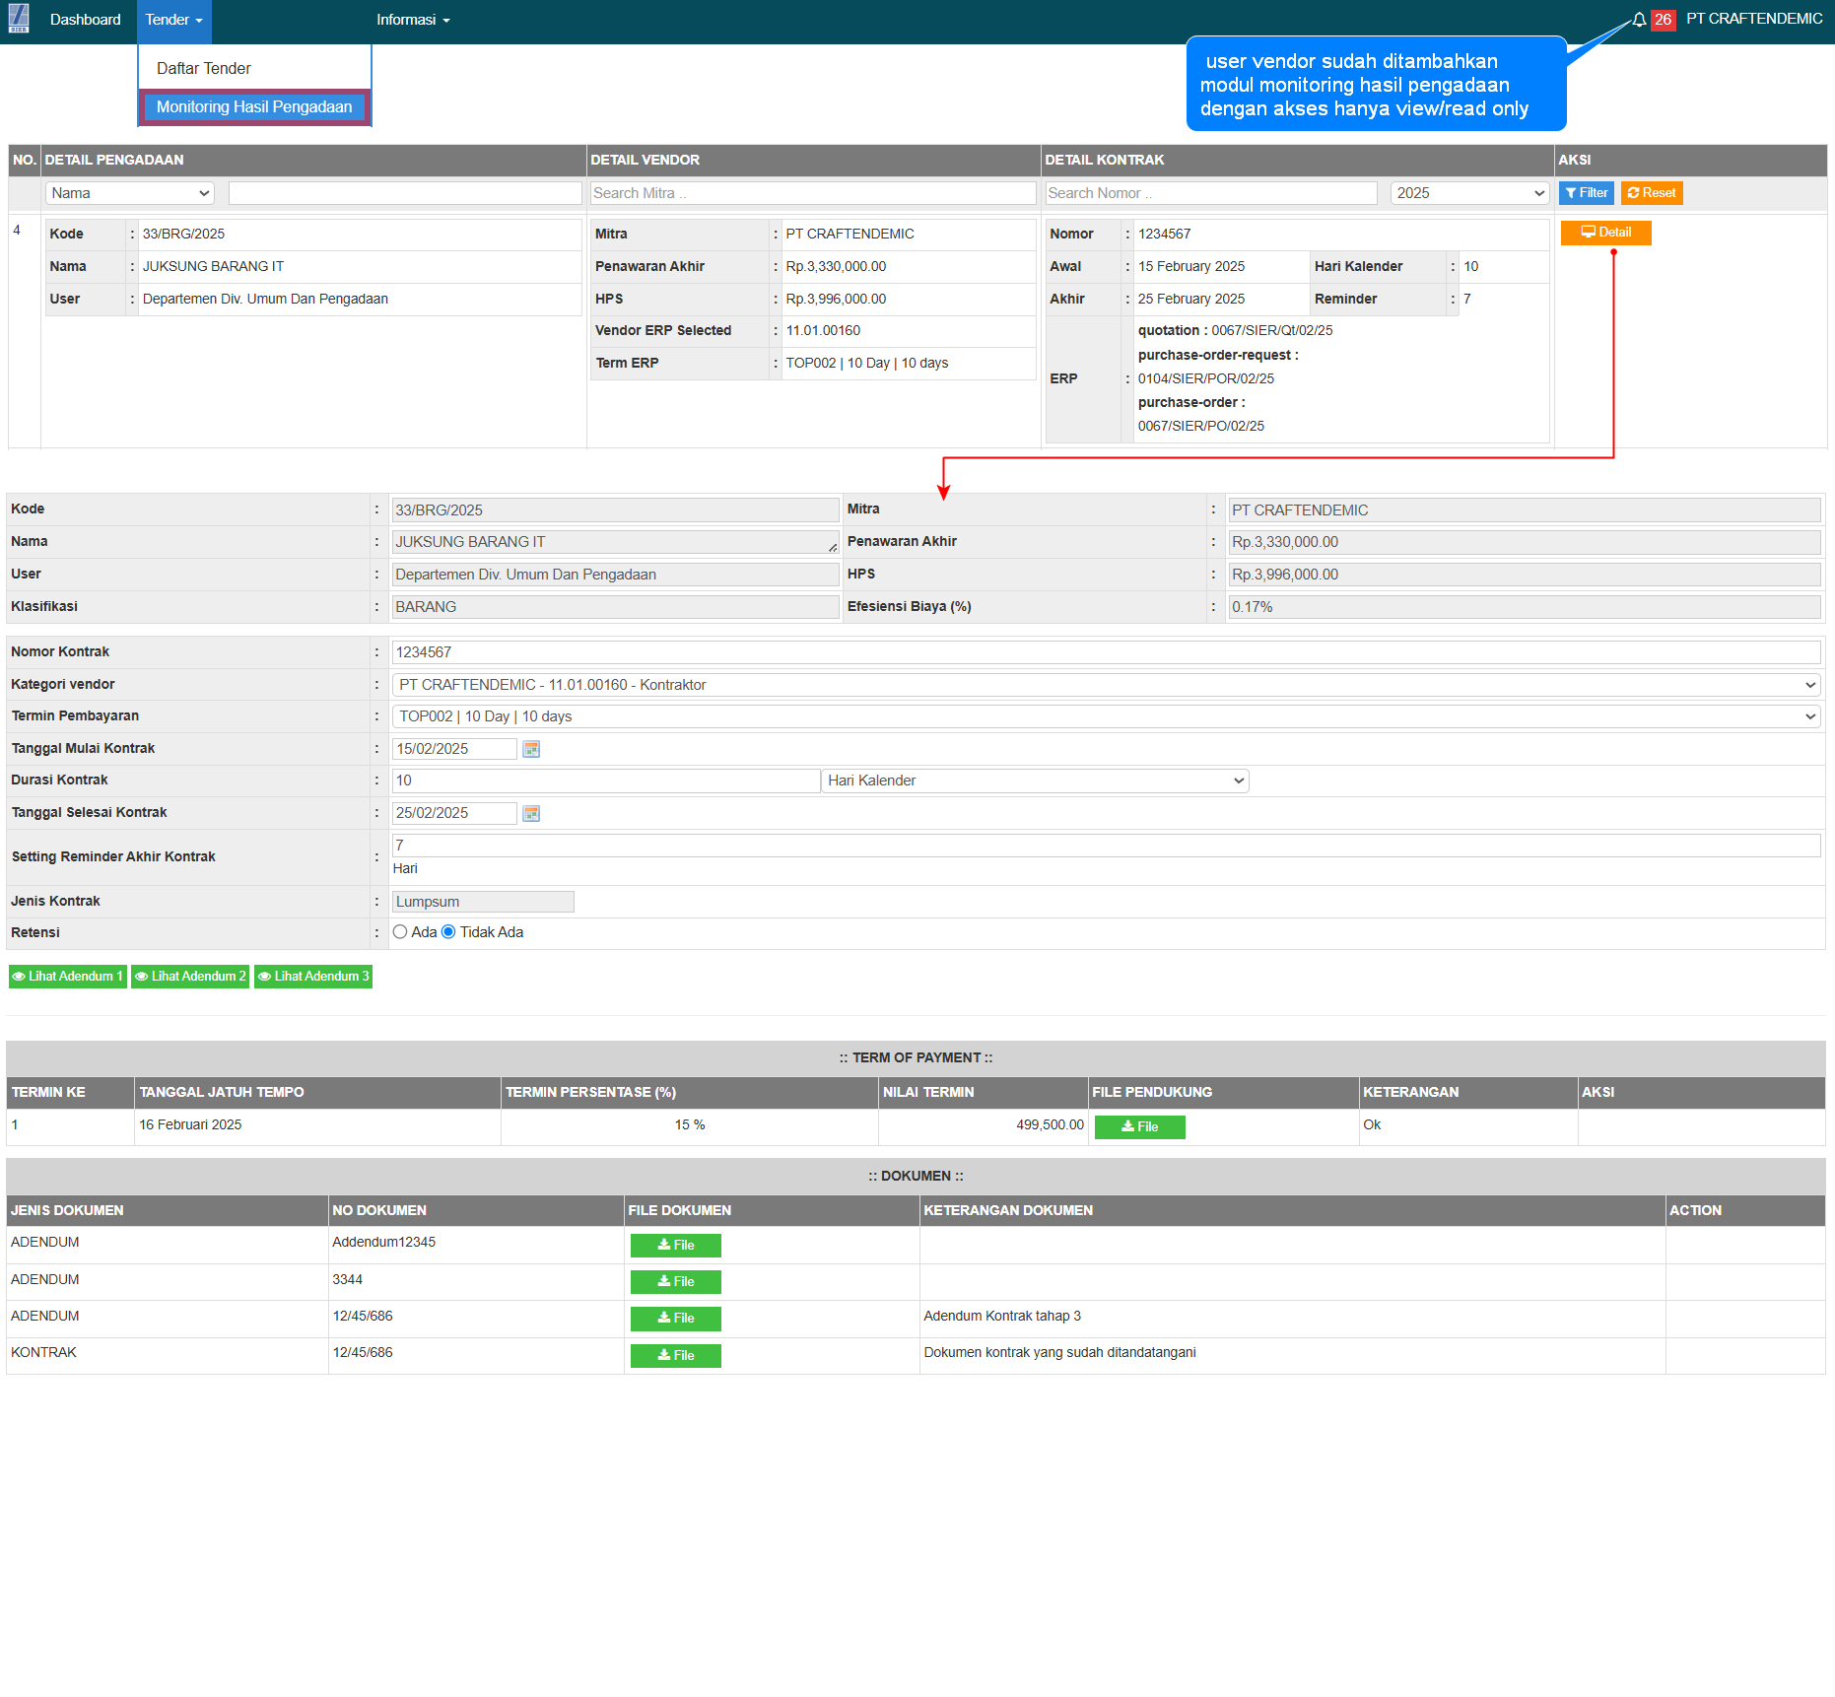Download file for KONTRAK document row

tap(675, 1356)
